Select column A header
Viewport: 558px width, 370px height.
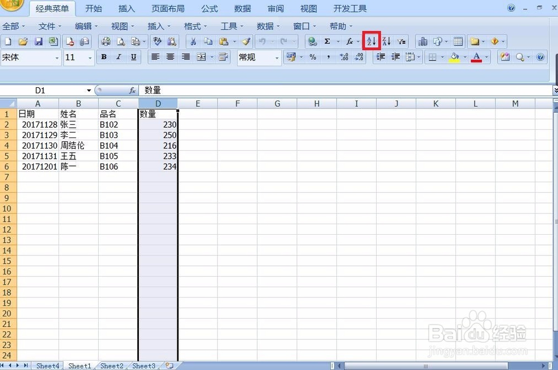[x=38, y=104]
